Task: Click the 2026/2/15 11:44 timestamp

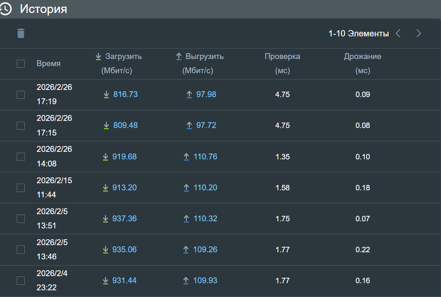Action: pyautogui.click(x=54, y=187)
